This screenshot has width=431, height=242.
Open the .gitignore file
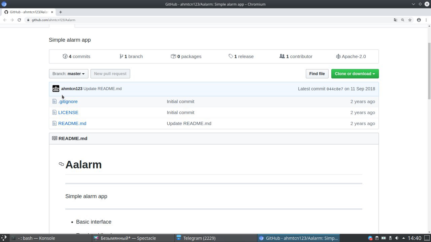[68, 102]
